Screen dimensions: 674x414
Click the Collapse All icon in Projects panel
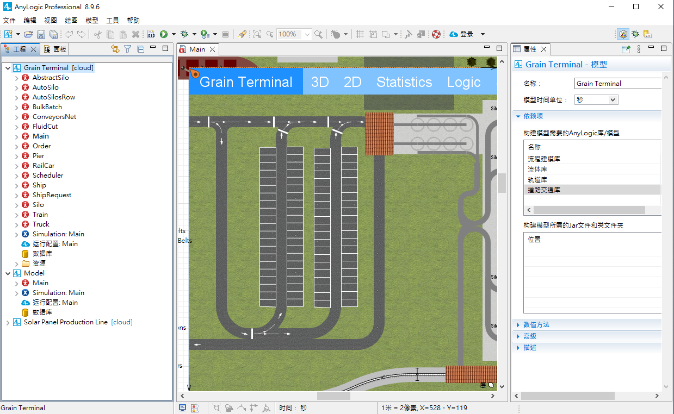(140, 49)
